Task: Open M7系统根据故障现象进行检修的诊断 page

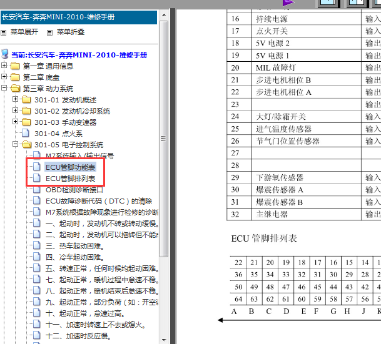Action: [x=102, y=212]
